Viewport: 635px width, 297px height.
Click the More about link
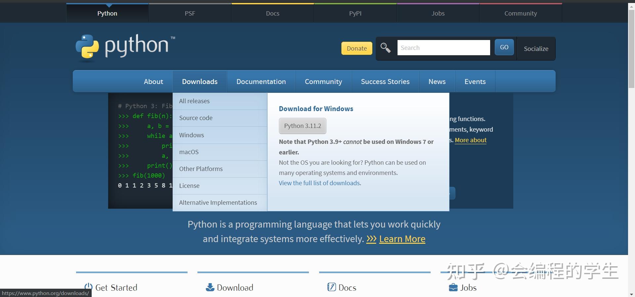pyautogui.click(x=471, y=140)
